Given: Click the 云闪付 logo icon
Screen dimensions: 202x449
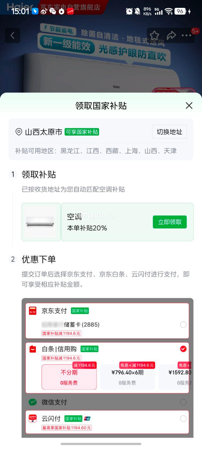Looking at the screenshot, I should click(x=33, y=418).
